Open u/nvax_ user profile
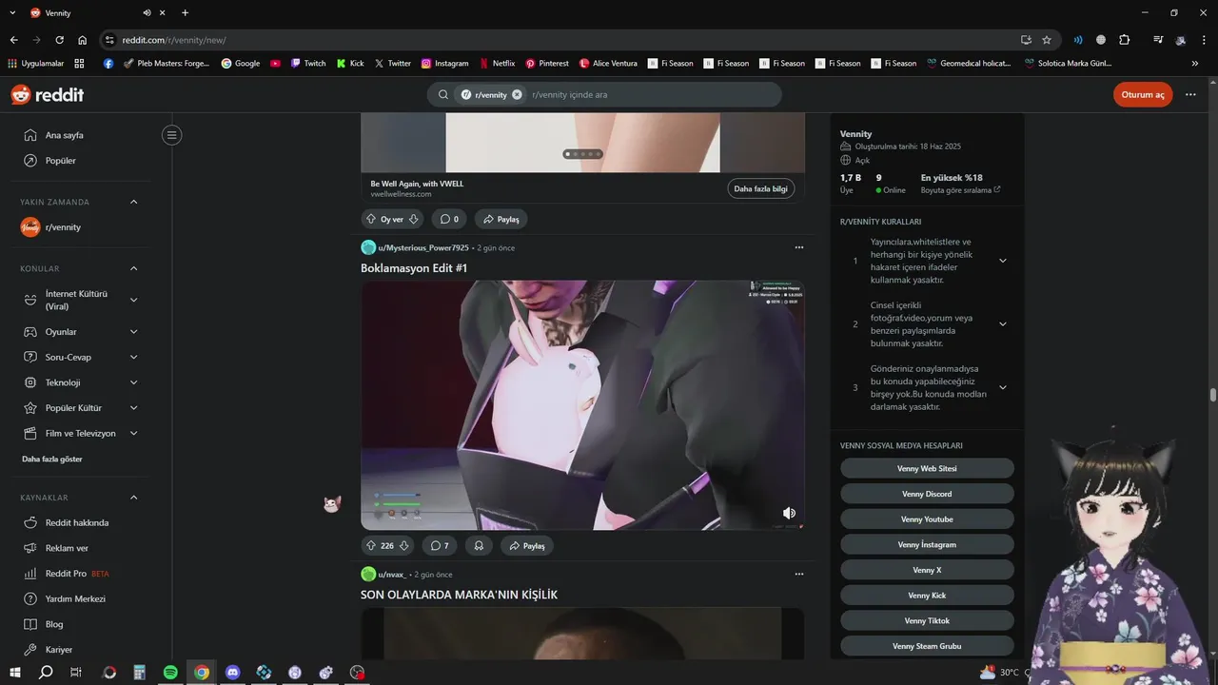 tap(392, 575)
